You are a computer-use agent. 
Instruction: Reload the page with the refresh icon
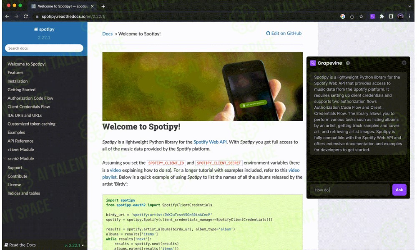26,17
